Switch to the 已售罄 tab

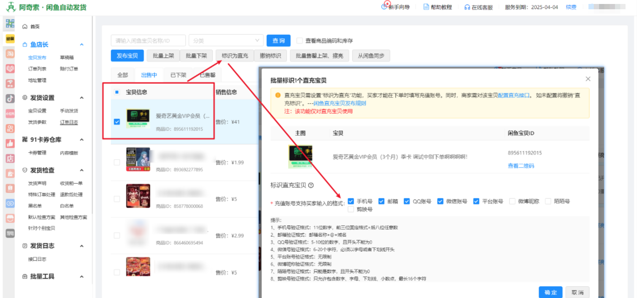coord(207,75)
